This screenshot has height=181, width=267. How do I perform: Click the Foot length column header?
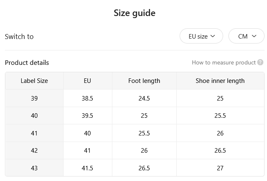tap(144, 81)
